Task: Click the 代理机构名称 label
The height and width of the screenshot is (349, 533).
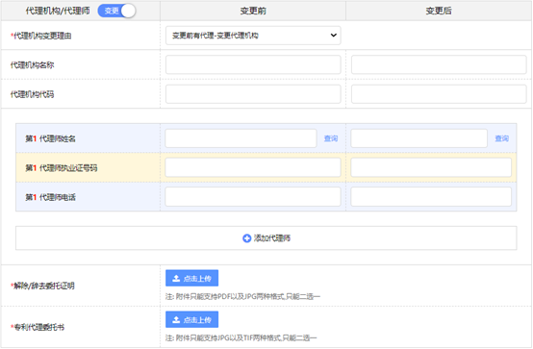Action: [33, 65]
